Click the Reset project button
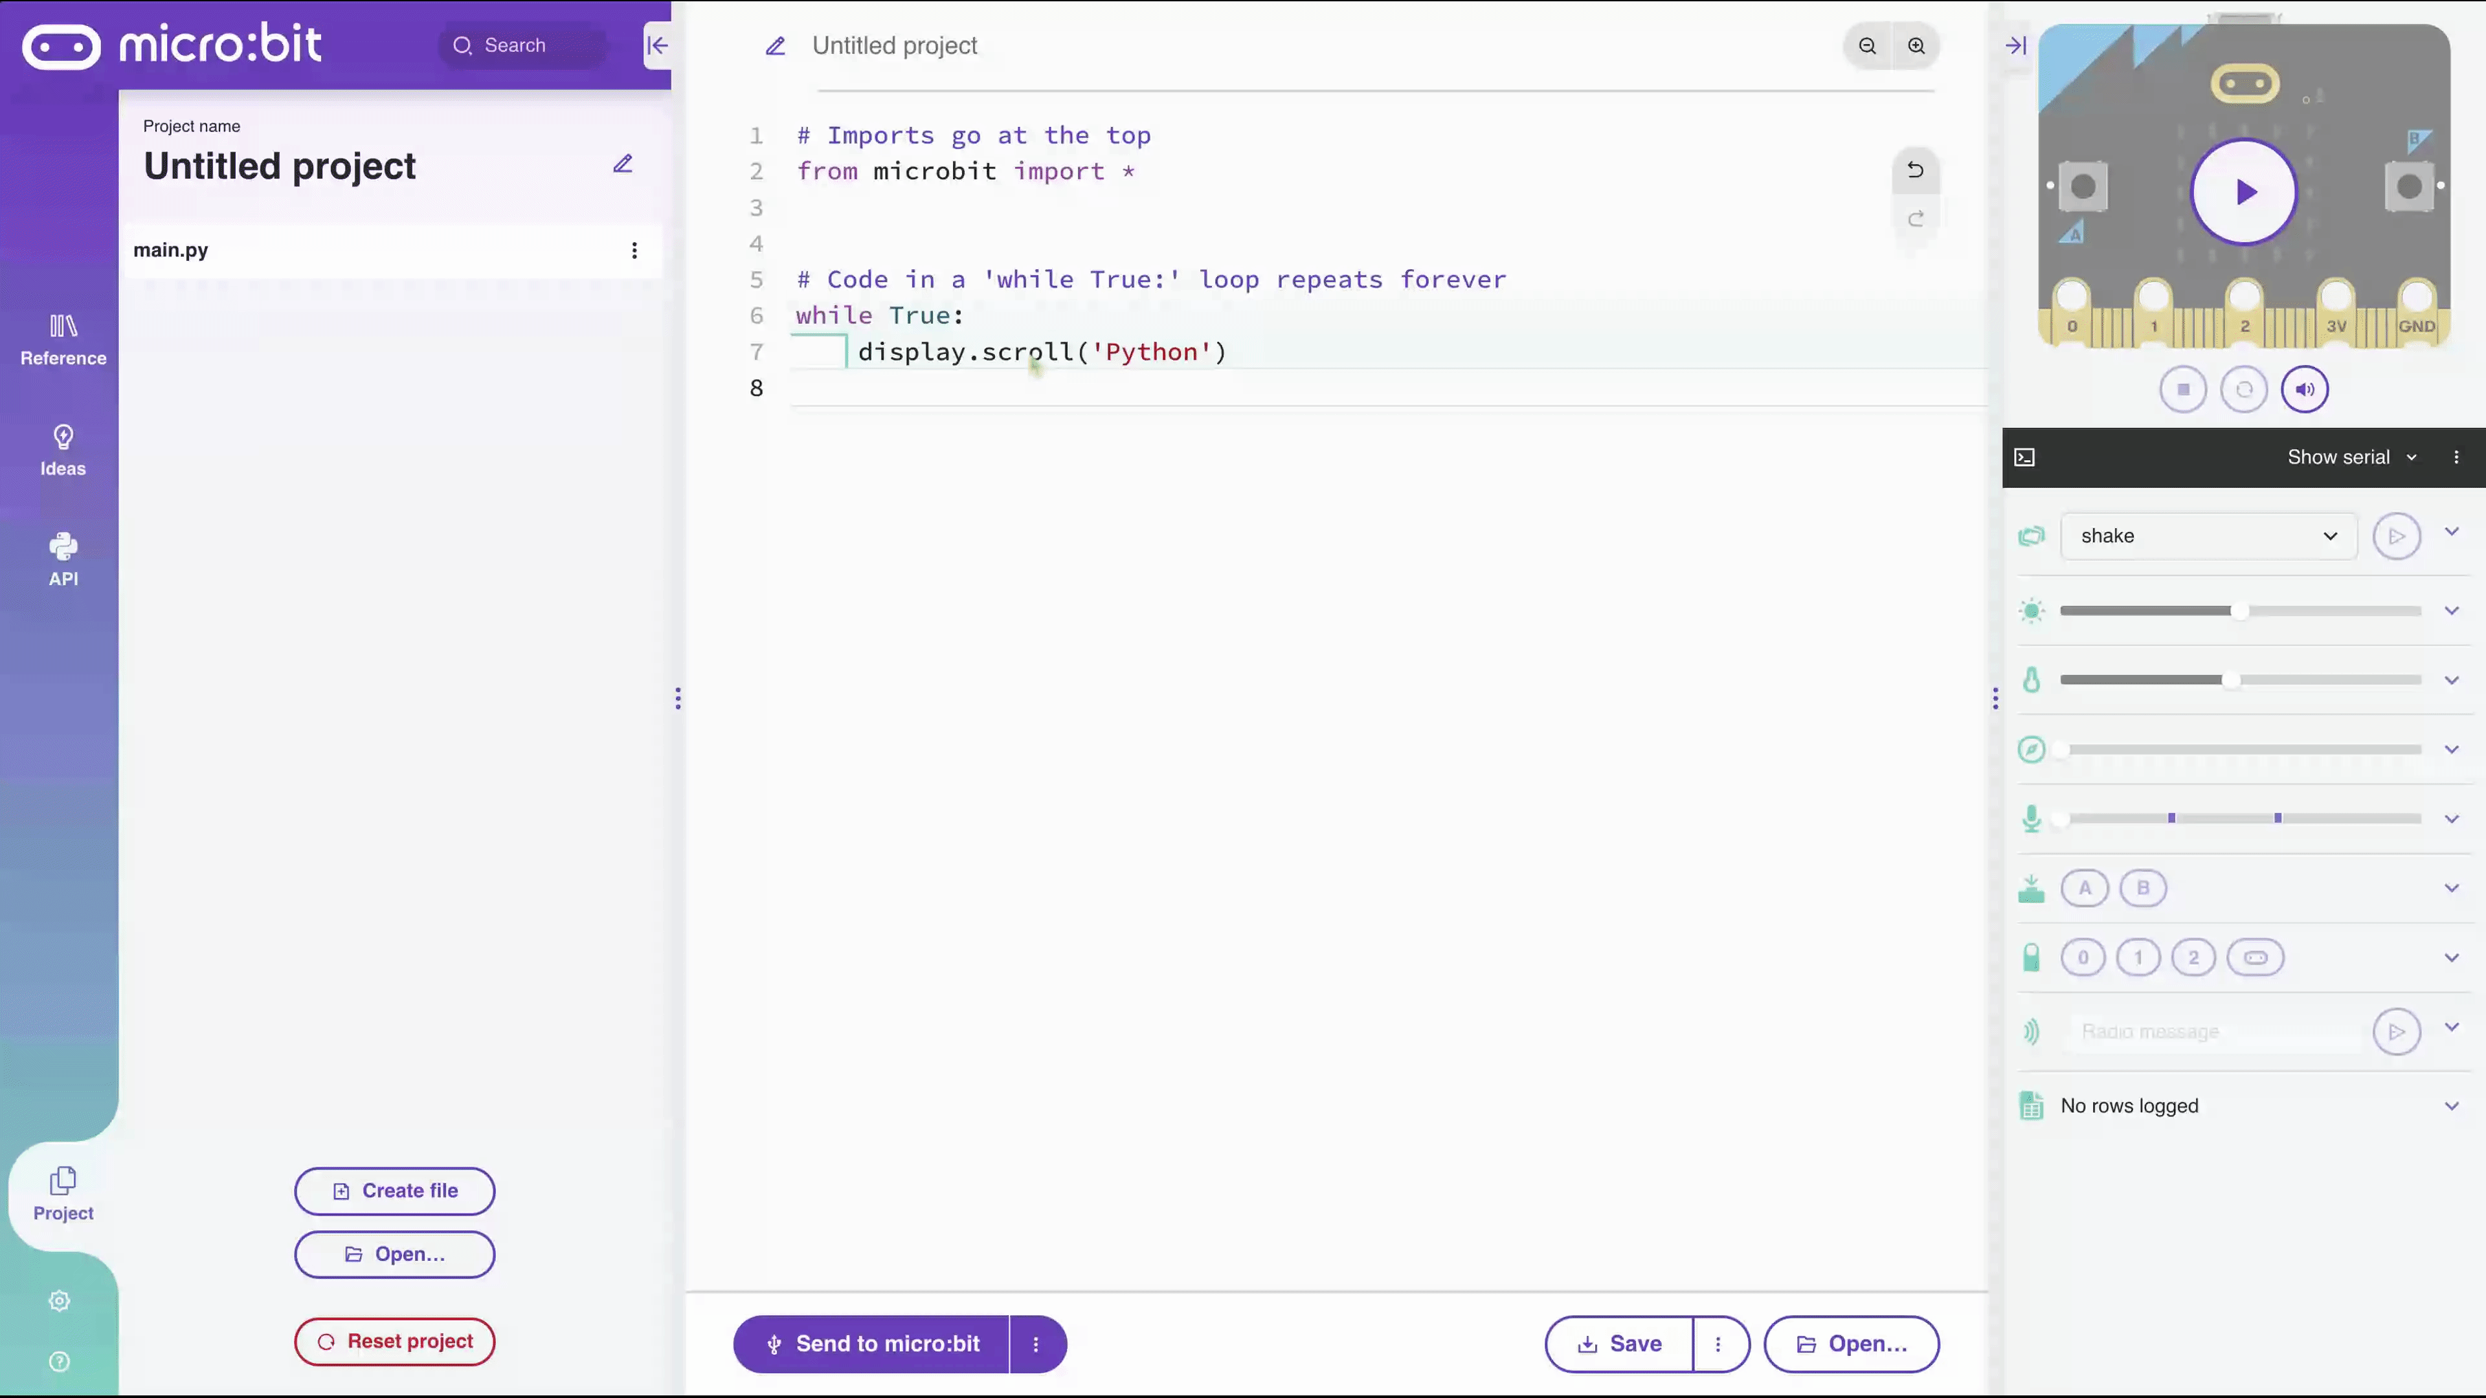This screenshot has width=2486, height=1398. 394,1341
